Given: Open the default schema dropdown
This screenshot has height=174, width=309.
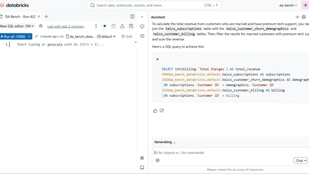Looking at the screenshot, I should coord(106,37).
